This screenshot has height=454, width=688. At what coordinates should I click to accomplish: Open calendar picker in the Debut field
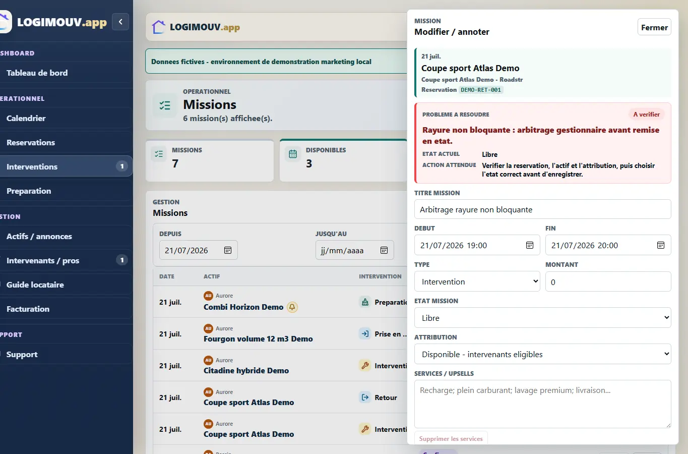(x=530, y=245)
